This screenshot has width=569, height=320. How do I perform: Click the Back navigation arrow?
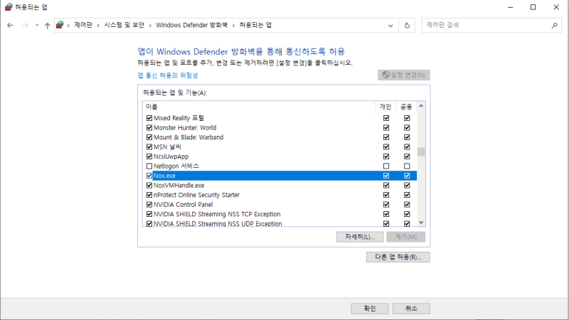[x=10, y=26]
